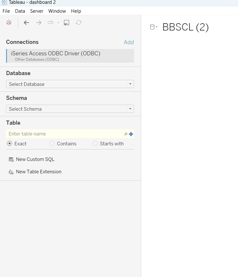This screenshot has height=277, width=238.
Task: Click the database cylinder icon beside BBSCL (2)
Action: [152, 27]
